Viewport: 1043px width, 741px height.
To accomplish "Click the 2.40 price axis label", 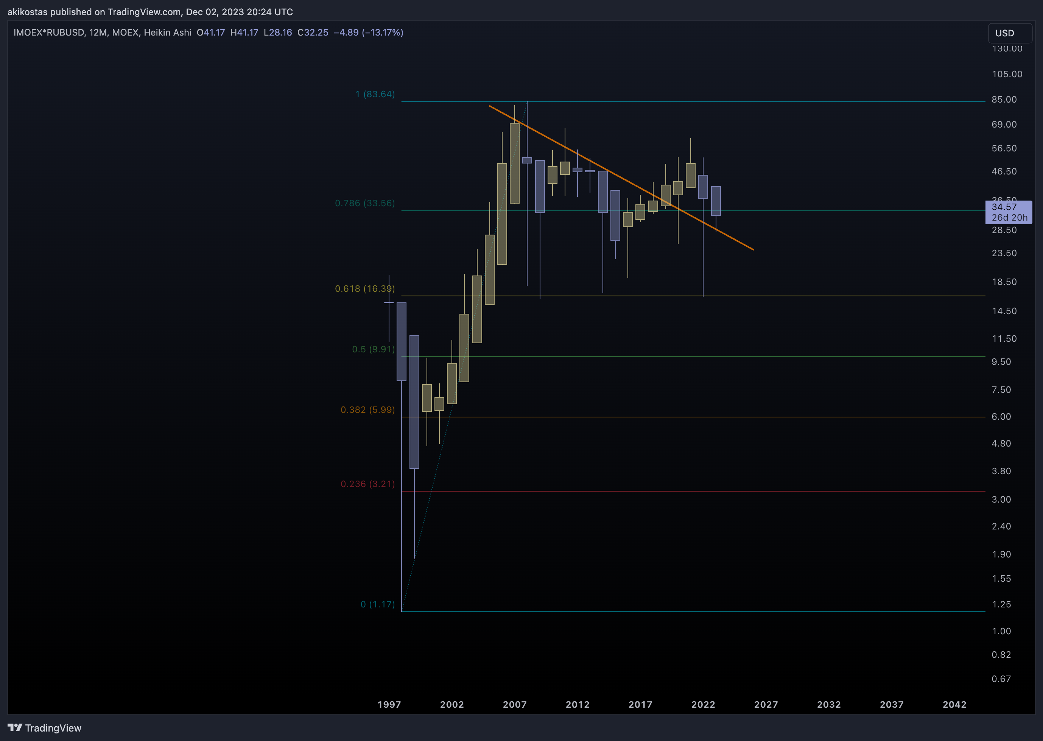I will 1001,526.
